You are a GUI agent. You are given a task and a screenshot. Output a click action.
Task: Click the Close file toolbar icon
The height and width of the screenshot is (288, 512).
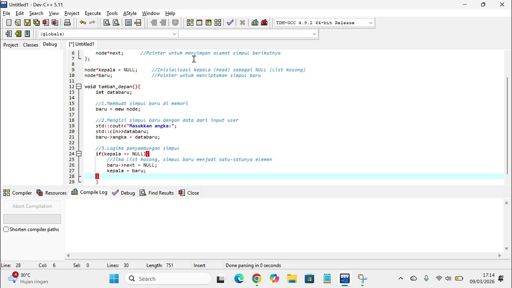click(x=46, y=23)
